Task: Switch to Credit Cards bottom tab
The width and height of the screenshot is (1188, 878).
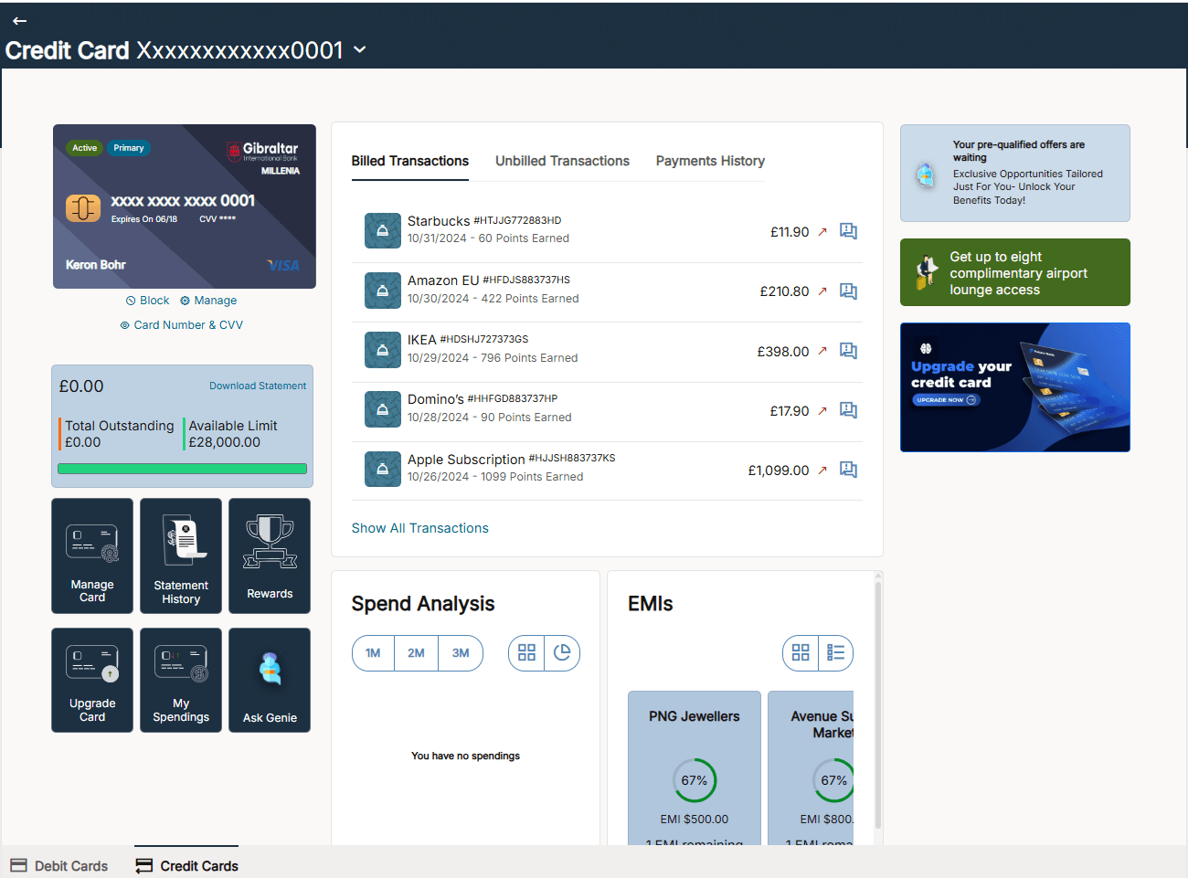Action: (187, 865)
